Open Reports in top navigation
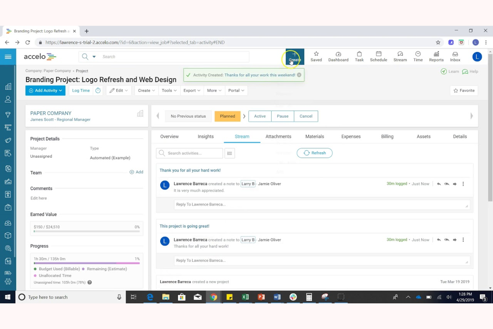The image size is (493, 329). click(436, 57)
